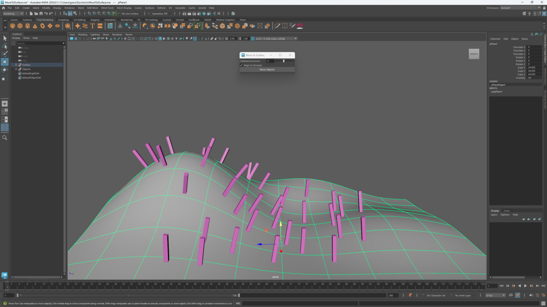
Task: Choose the Lasso Select tool
Action: (4, 46)
